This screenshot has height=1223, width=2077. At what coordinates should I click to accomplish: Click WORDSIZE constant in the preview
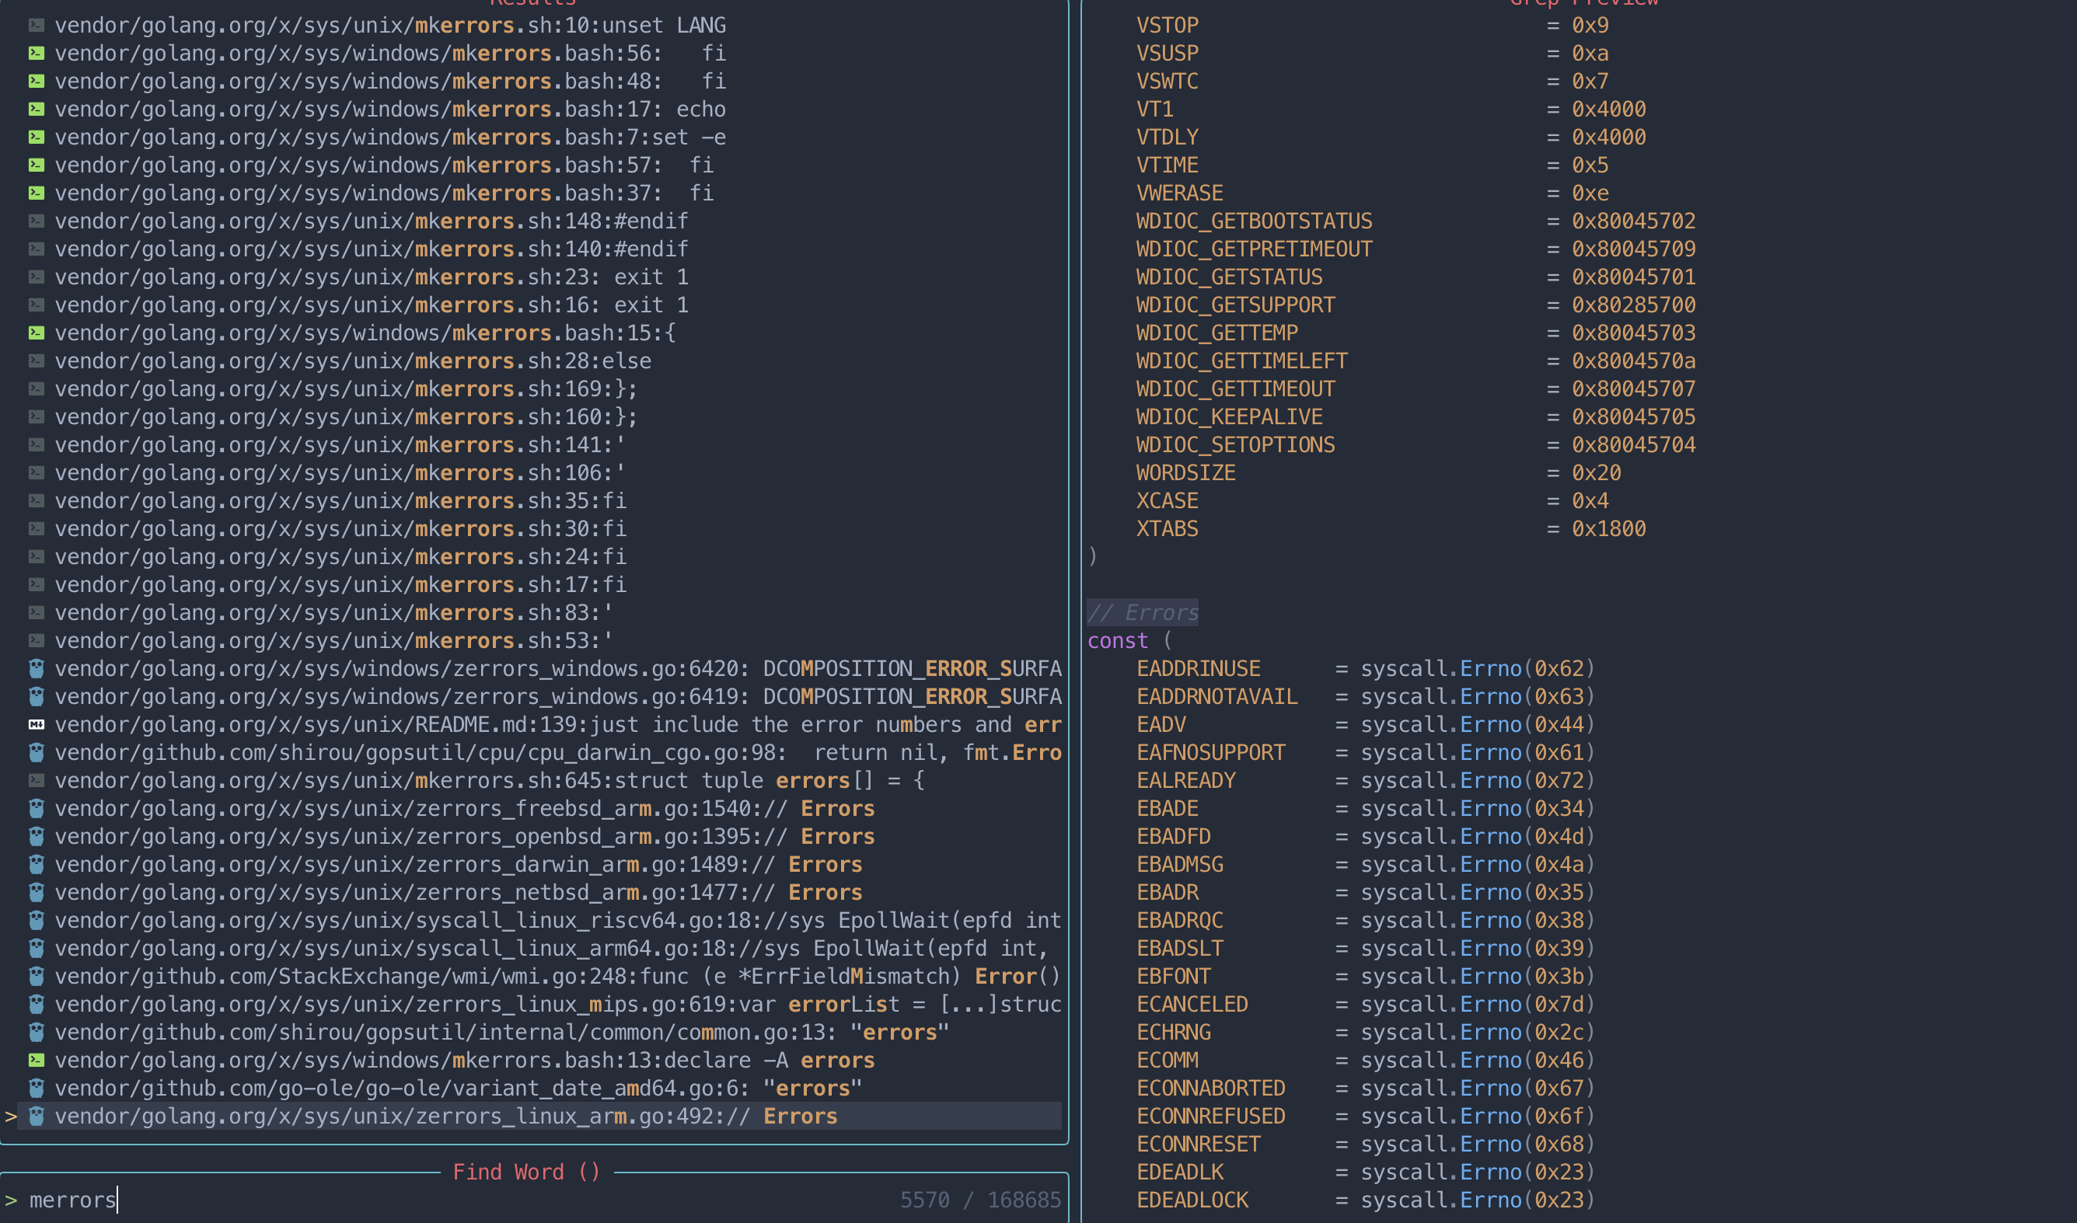[x=1186, y=473]
